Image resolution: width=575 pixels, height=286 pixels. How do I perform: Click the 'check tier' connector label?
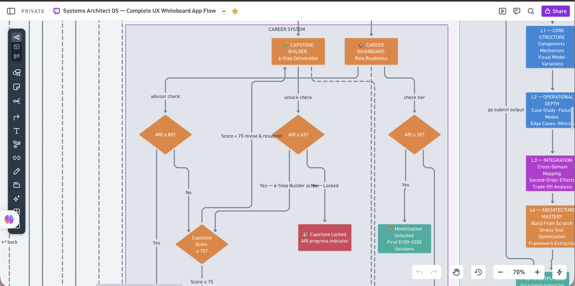coord(414,97)
